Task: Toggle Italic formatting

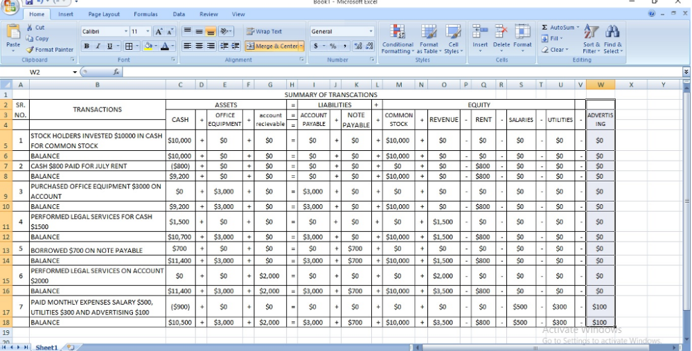Action: point(98,46)
